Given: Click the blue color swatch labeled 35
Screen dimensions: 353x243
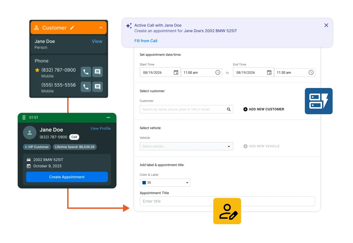Looking at the screenshot, I should (x=144, y=183).
